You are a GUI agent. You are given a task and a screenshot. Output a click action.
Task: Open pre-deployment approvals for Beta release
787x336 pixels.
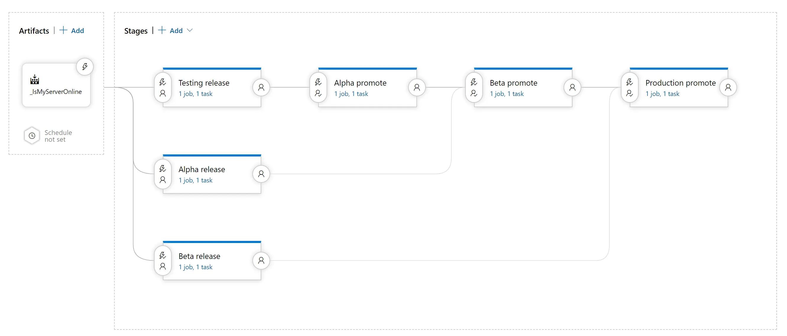pos(163,266)
